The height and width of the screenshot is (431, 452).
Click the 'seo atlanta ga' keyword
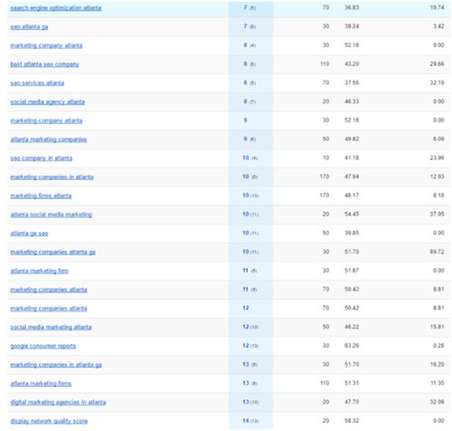[x=29, y=27]
